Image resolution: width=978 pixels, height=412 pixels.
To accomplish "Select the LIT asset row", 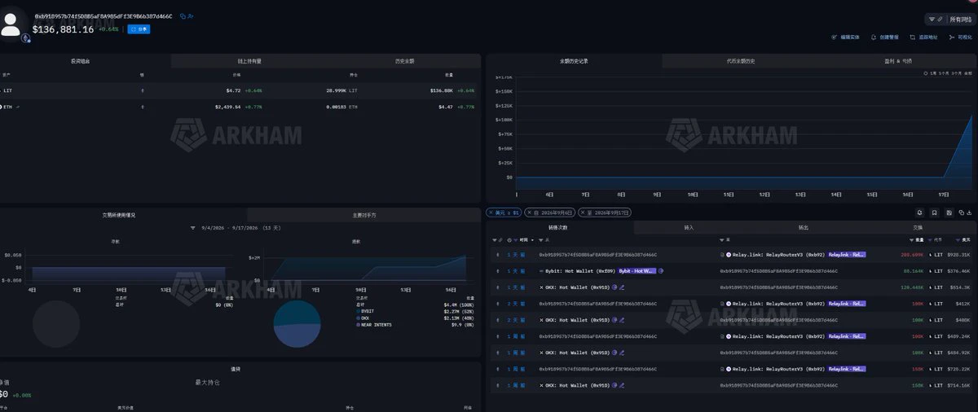I will click(x=240, y=90).
